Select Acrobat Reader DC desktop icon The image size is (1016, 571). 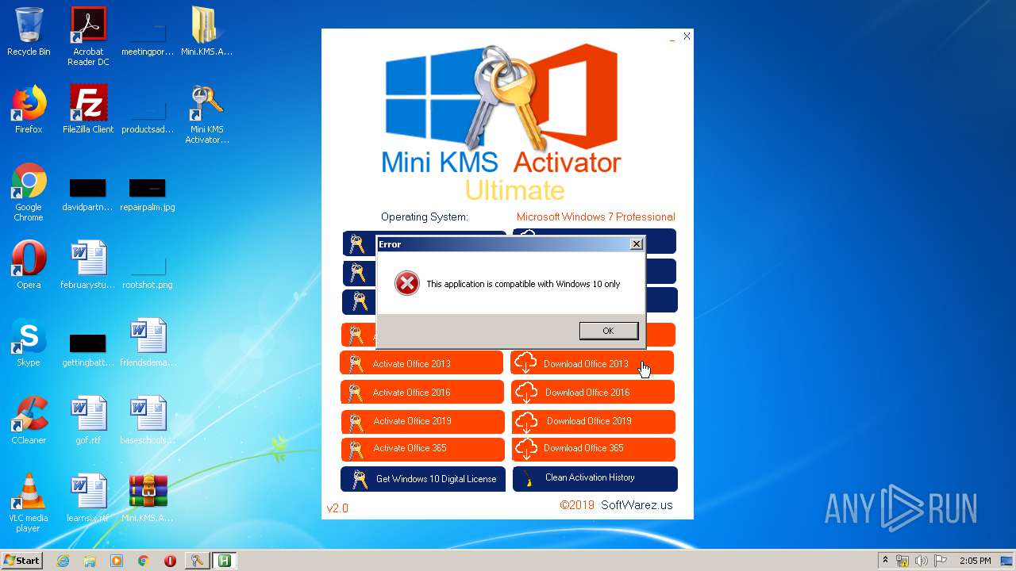click(88, 36)
